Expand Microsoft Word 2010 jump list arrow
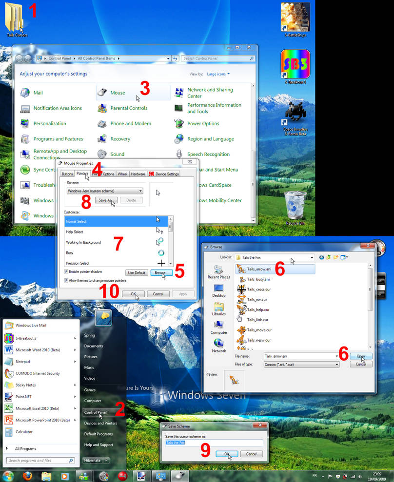Image resolution: width=394 pixels, height=482 pixels. pyautogui.click(x=75, y=350)
